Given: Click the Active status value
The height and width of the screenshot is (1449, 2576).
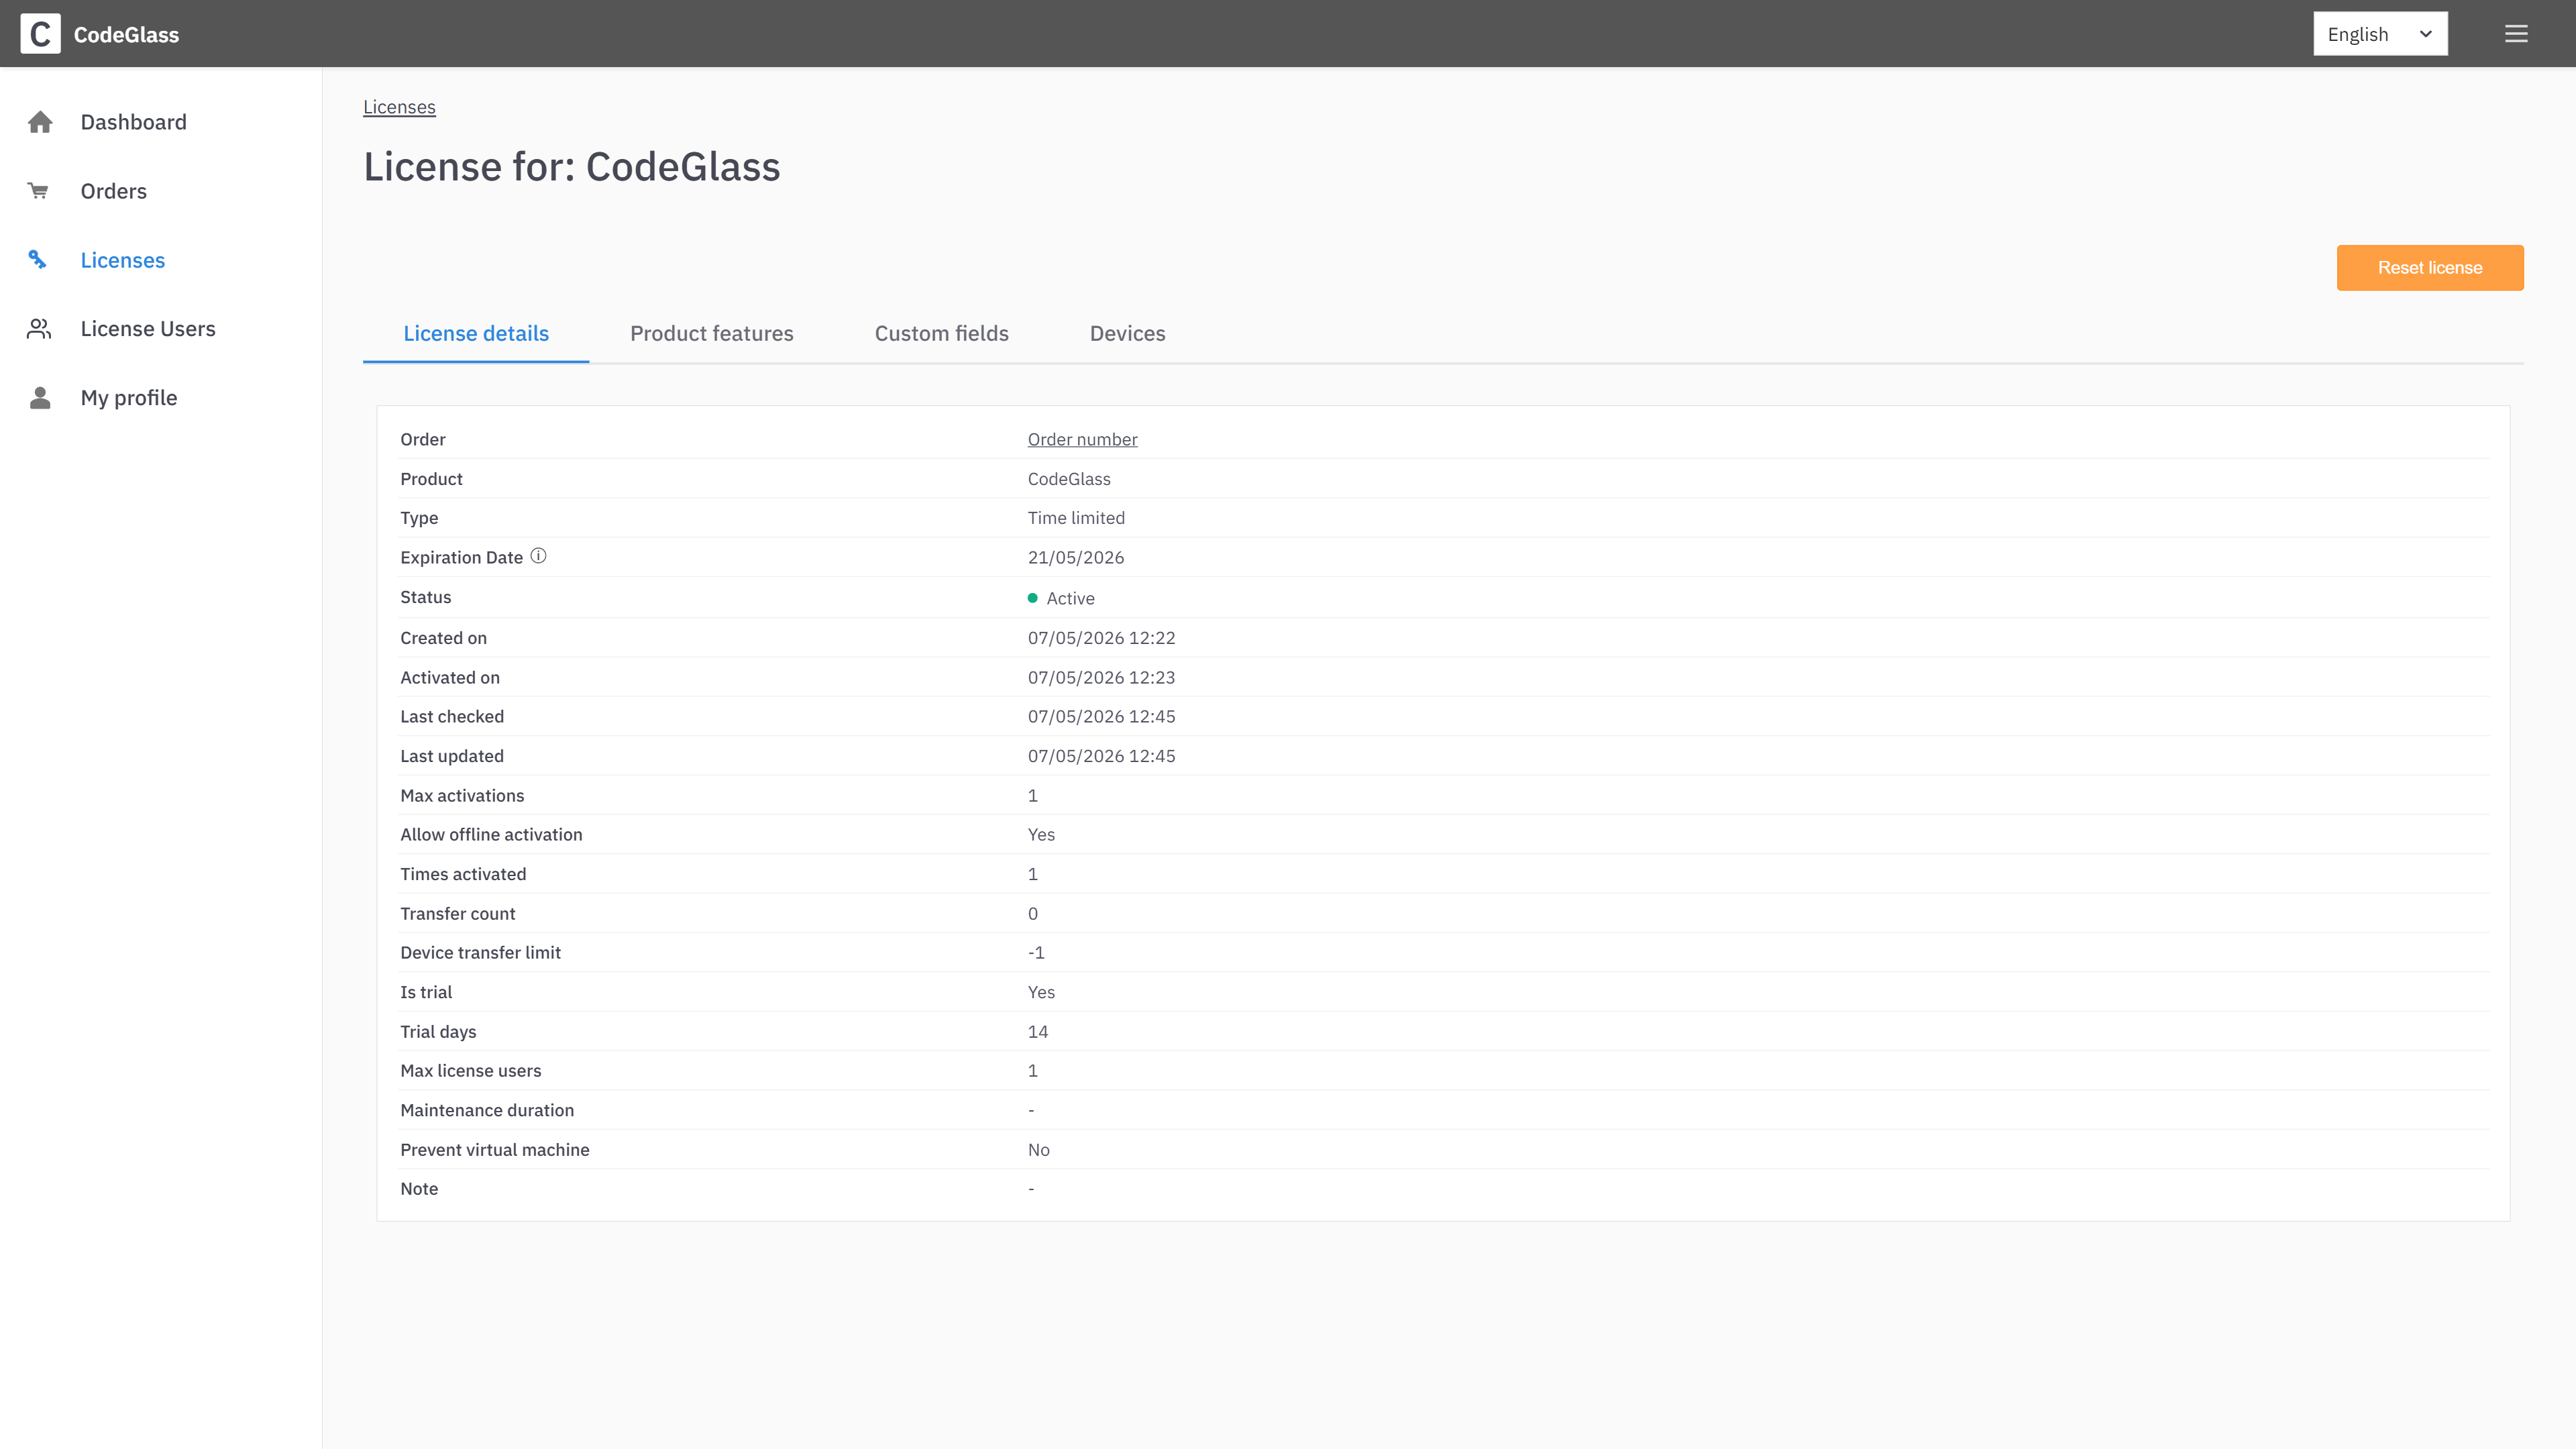Looking at the screenshot, I should coord(1070,598).
